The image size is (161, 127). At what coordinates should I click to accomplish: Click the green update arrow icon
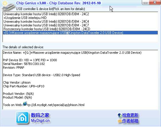[119, 115]
